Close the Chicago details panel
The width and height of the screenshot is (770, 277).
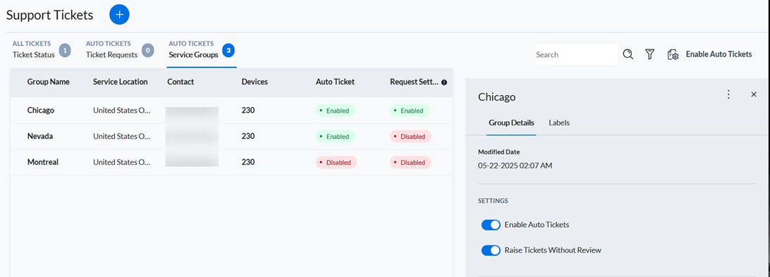[x=754, y=94]
